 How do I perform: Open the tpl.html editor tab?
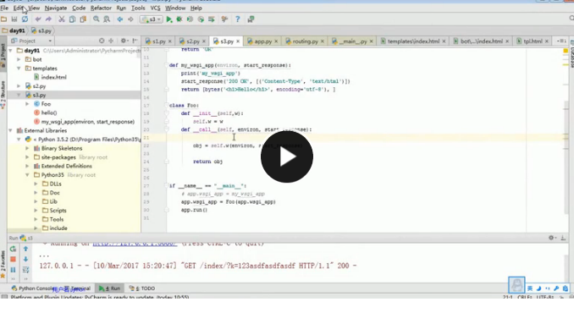[x=533, y=41]
